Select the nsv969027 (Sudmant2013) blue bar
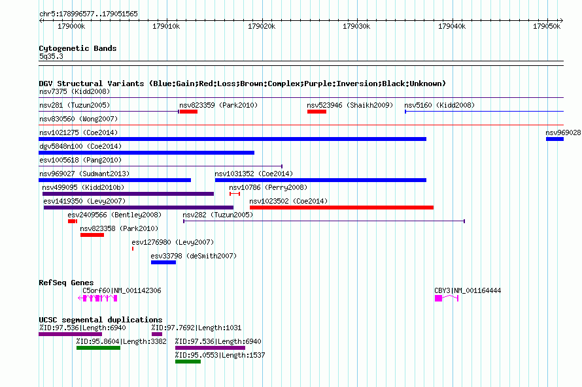 point(114,180)
